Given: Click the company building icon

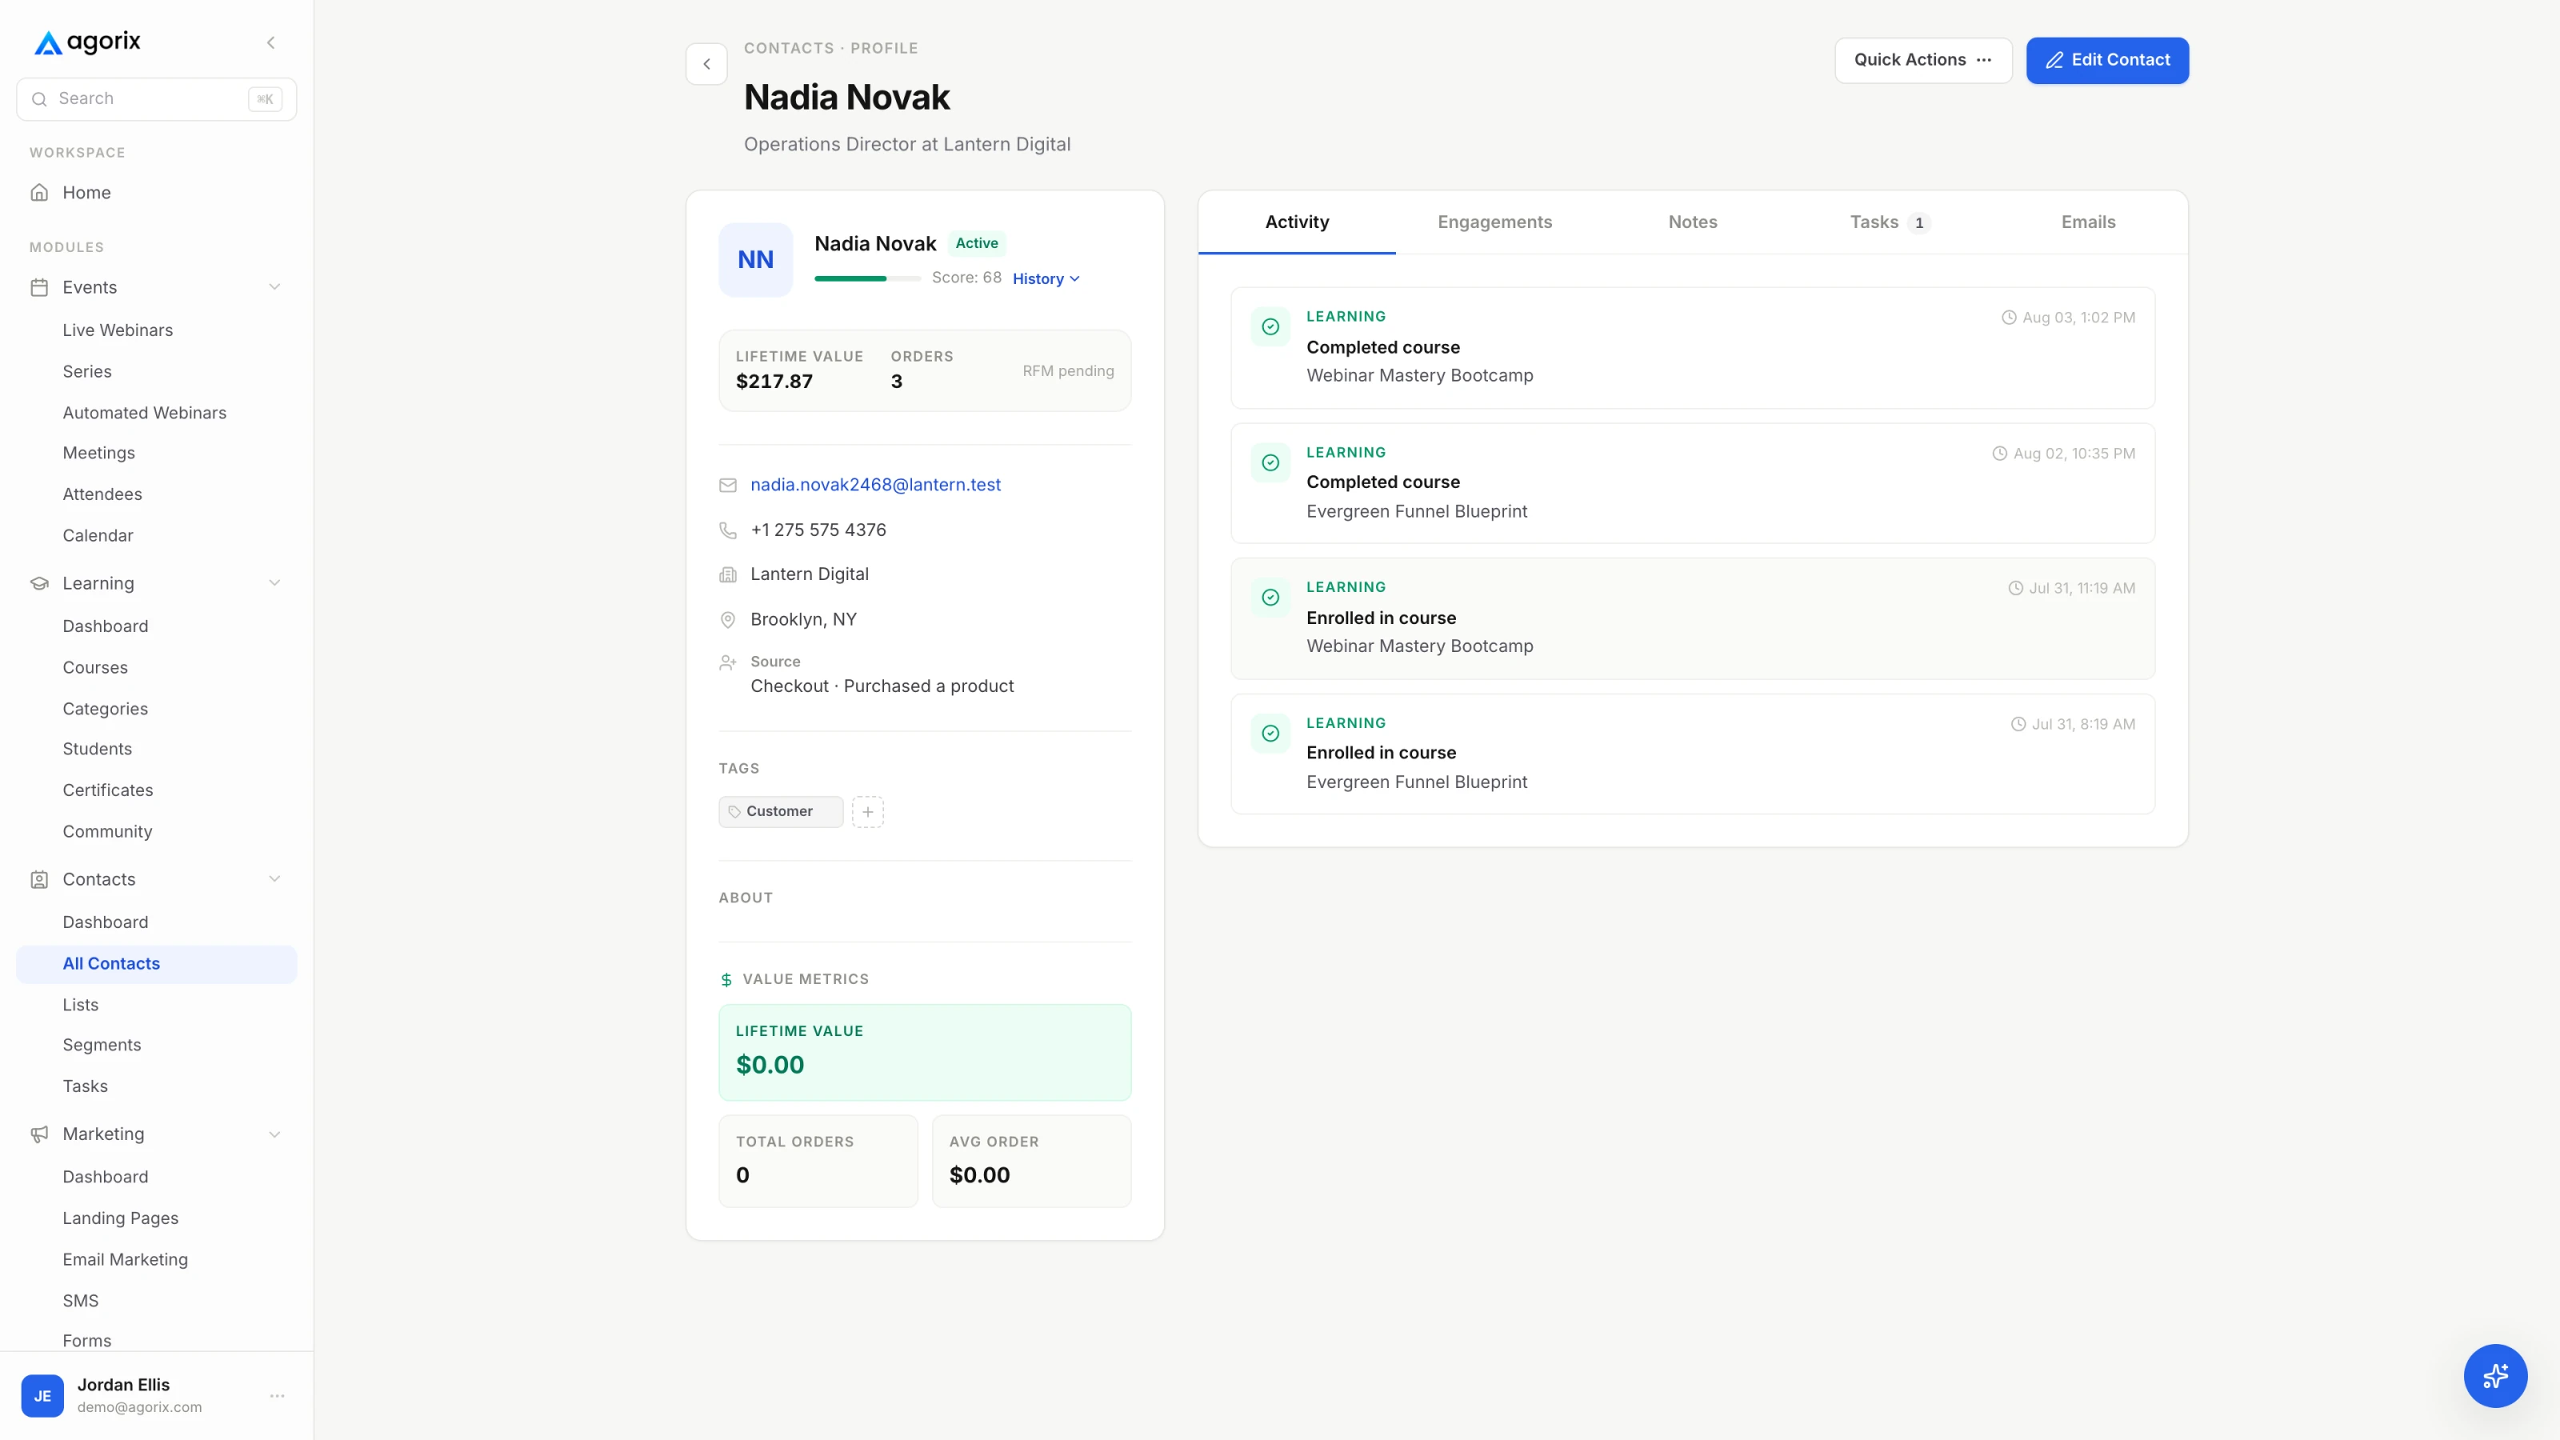Looking at the screenshot, I should click(x=727, y=574).
